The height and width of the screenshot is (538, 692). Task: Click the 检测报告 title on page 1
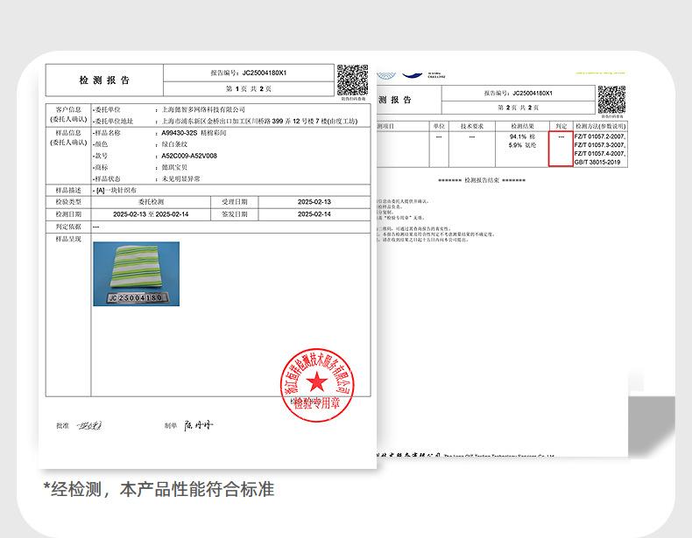coord(104,80)
